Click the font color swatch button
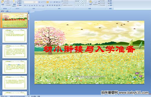 (x=43, y=6)
